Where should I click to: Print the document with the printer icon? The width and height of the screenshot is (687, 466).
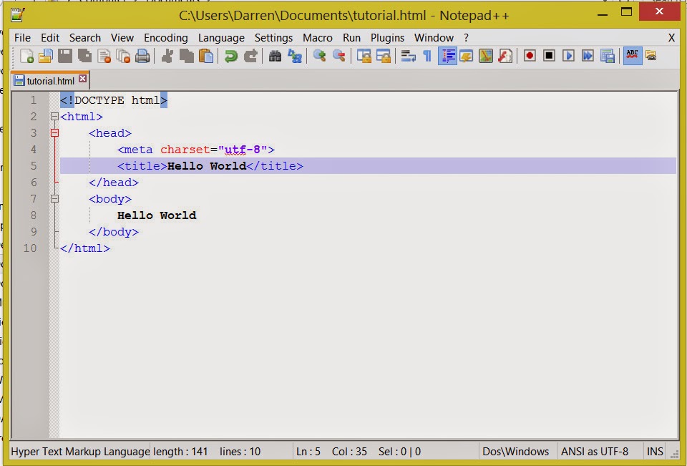coord(142,56)
